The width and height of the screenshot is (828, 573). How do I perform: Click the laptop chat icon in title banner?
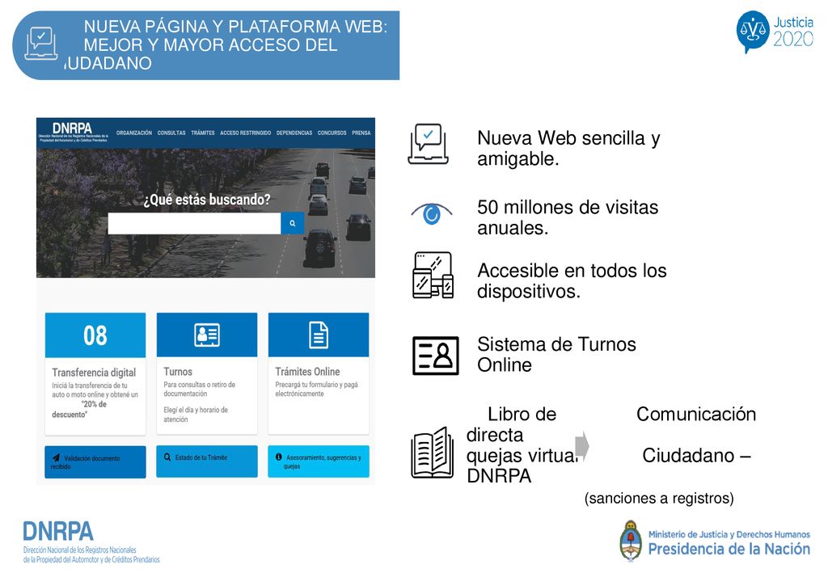(41, 44)
